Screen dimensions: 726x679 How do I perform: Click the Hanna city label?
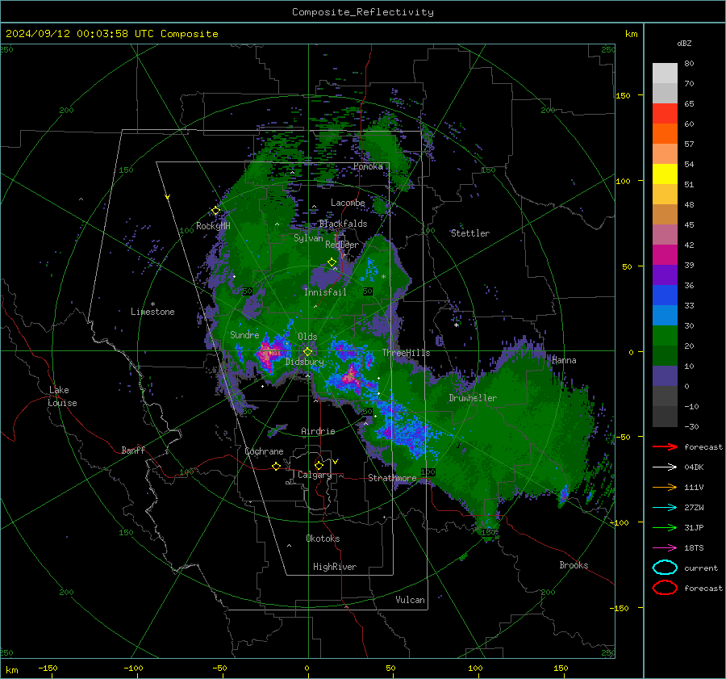[564, 360]
